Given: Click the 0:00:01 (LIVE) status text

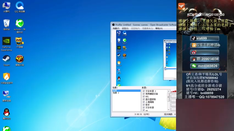Looking at the screenshot, I should tap(142, 114).
